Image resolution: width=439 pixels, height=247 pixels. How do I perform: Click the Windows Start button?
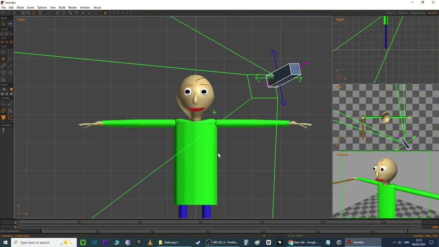[x=5, y=243]
